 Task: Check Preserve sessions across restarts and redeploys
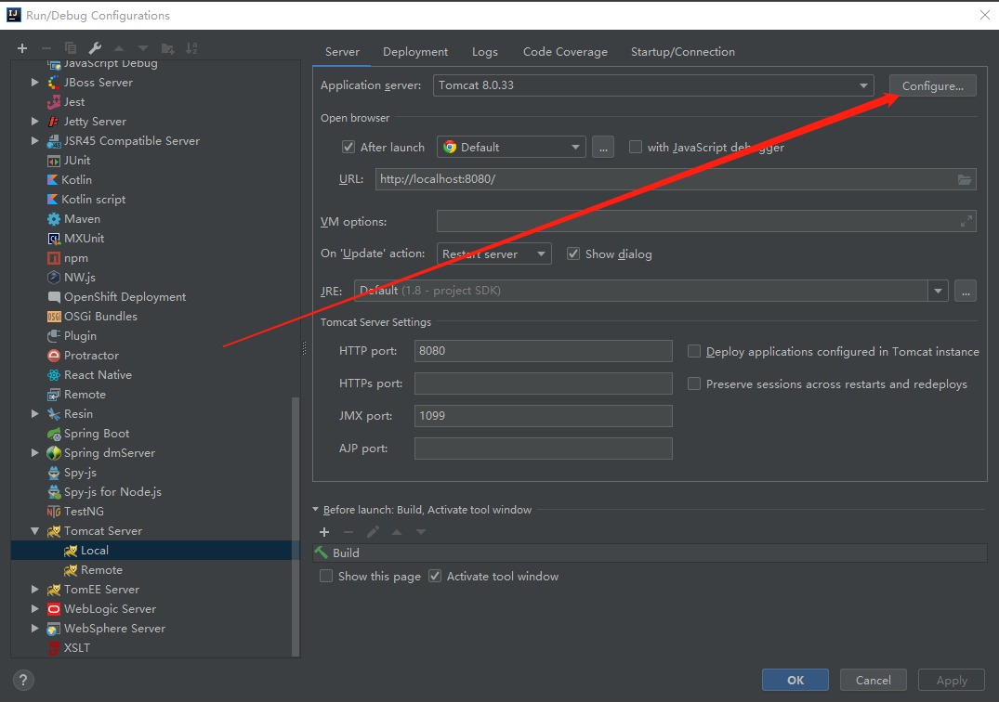(x=694, y=383)
